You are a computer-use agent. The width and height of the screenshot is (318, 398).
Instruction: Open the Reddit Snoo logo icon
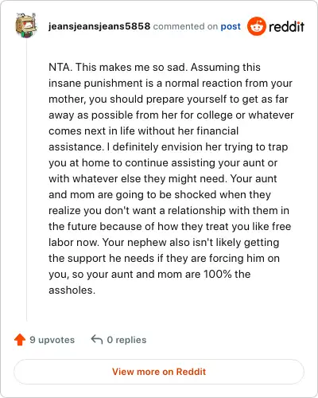(x=257, y=26)
